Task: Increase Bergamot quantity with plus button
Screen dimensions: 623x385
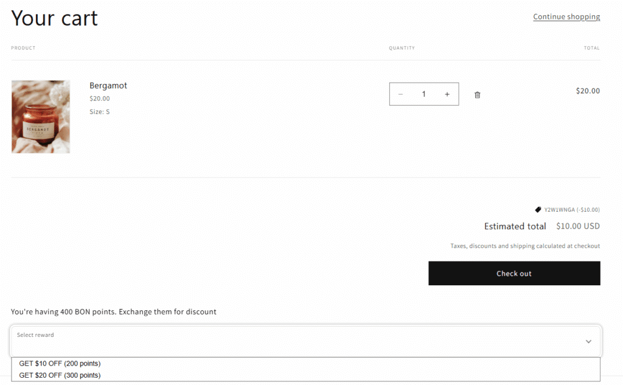Action: click(447, 94)
